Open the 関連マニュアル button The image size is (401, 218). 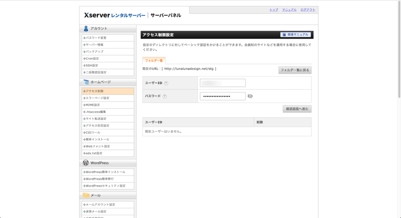click(295, 34)
